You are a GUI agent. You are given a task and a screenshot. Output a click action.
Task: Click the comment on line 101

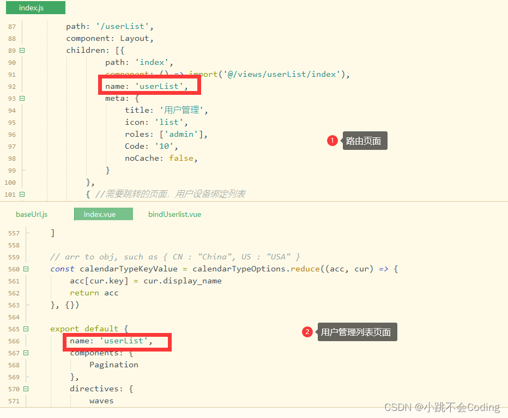171,194
